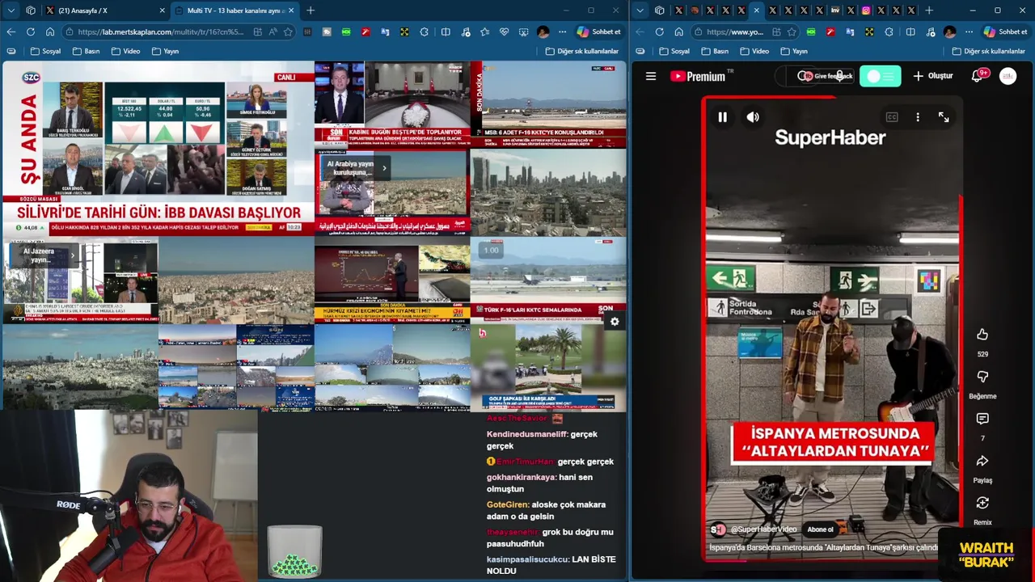Expand Yayın bookmarks folder in YouTube window
This screenshot has height=582, width=1035.
[x=794, y=51]
